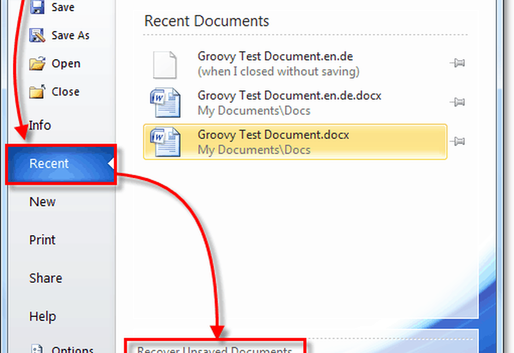Click Word icon of highlighted Groovy Test Document.docx
The width and height of the screenshot is (514, 353).
click(x=165, y=142)
